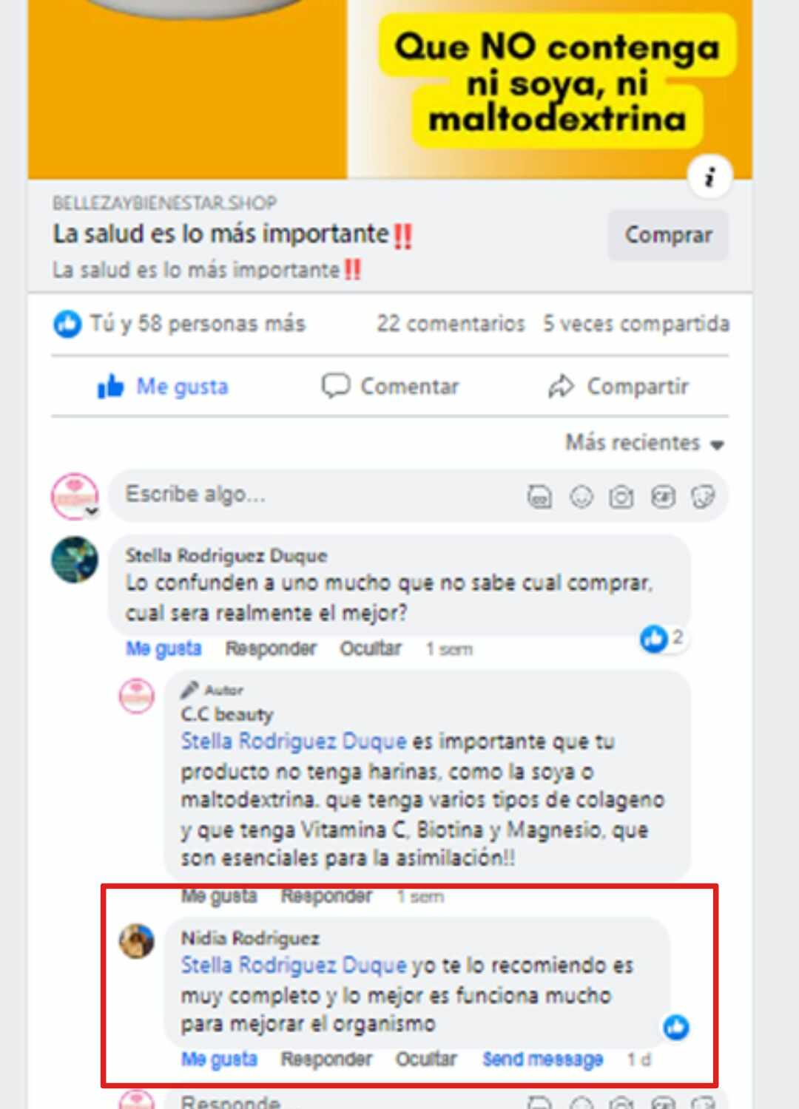The image size is (799, 1109).
Task: Click Ocultar under Stella Rodriguez Duque's comment
Action: [x=371, y=648]
